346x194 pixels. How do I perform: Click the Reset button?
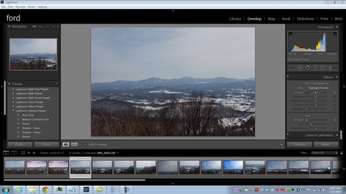tap(326, 145)
